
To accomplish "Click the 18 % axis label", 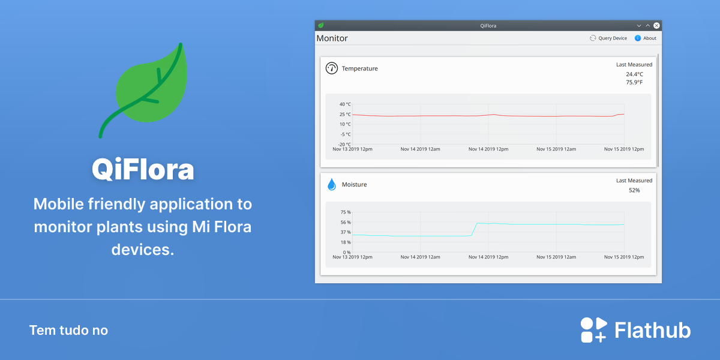I will (346, 242).
